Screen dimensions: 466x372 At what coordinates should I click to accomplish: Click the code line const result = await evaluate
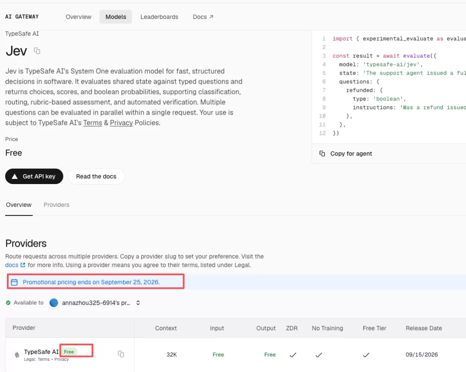[384, 56]
